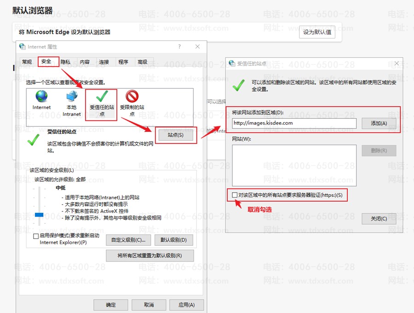The height and width of the screenshot is (313, 414).
Task: Click the 默认浏览器 heading text
Action: tap(33, 11)
